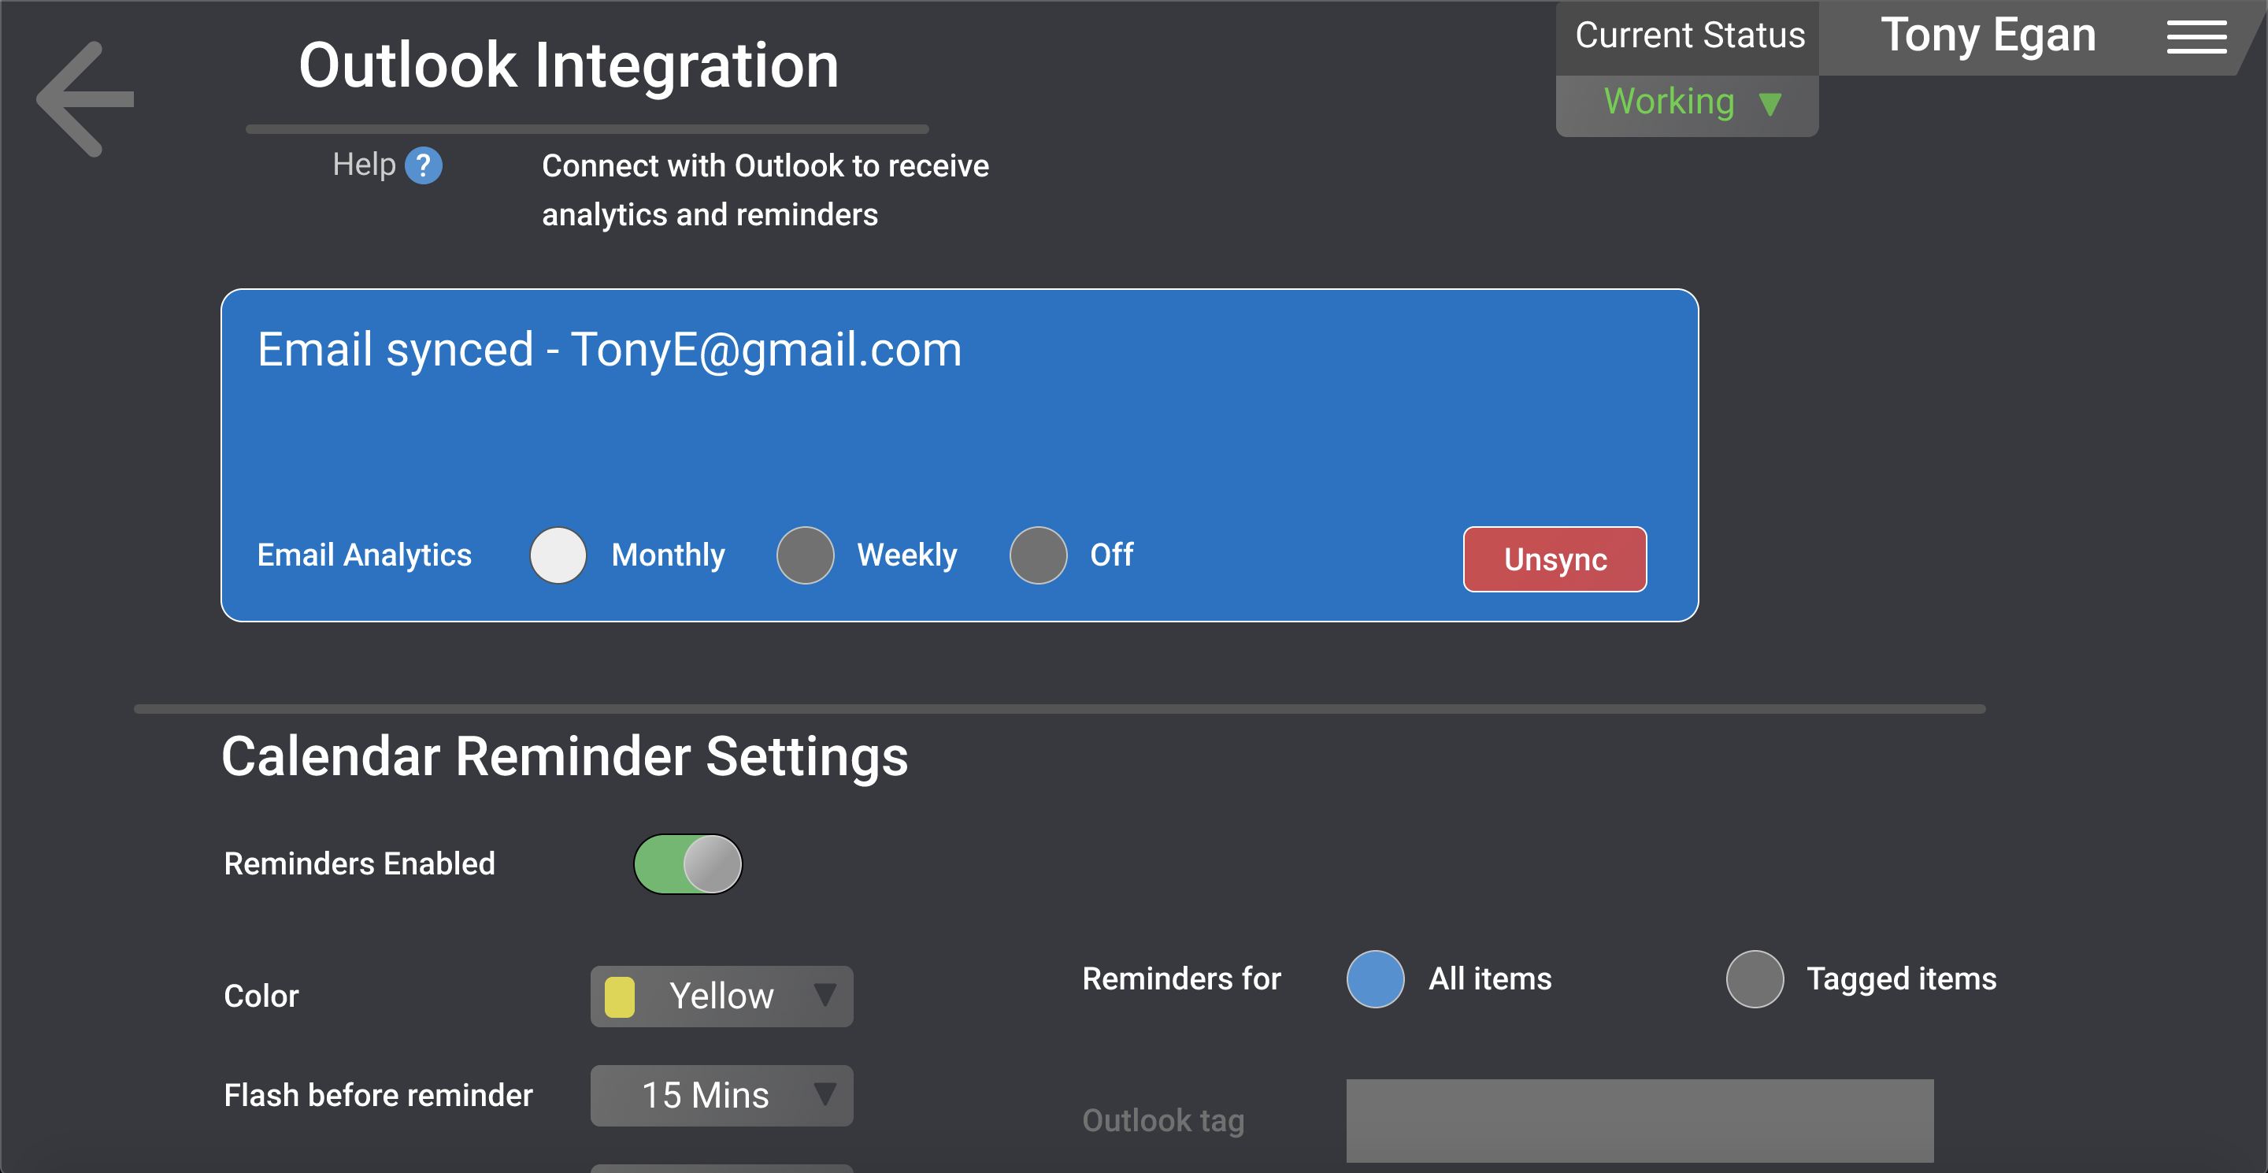Open the Working status dropdown

[1687, 105]
